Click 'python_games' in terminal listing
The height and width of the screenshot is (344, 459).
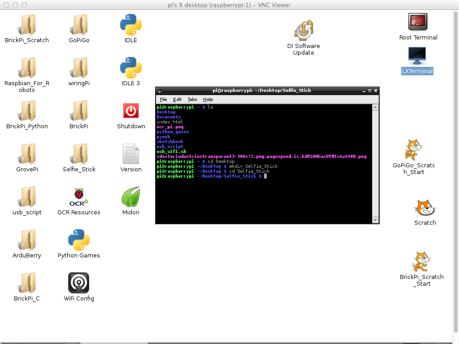(x=173, y=132)
